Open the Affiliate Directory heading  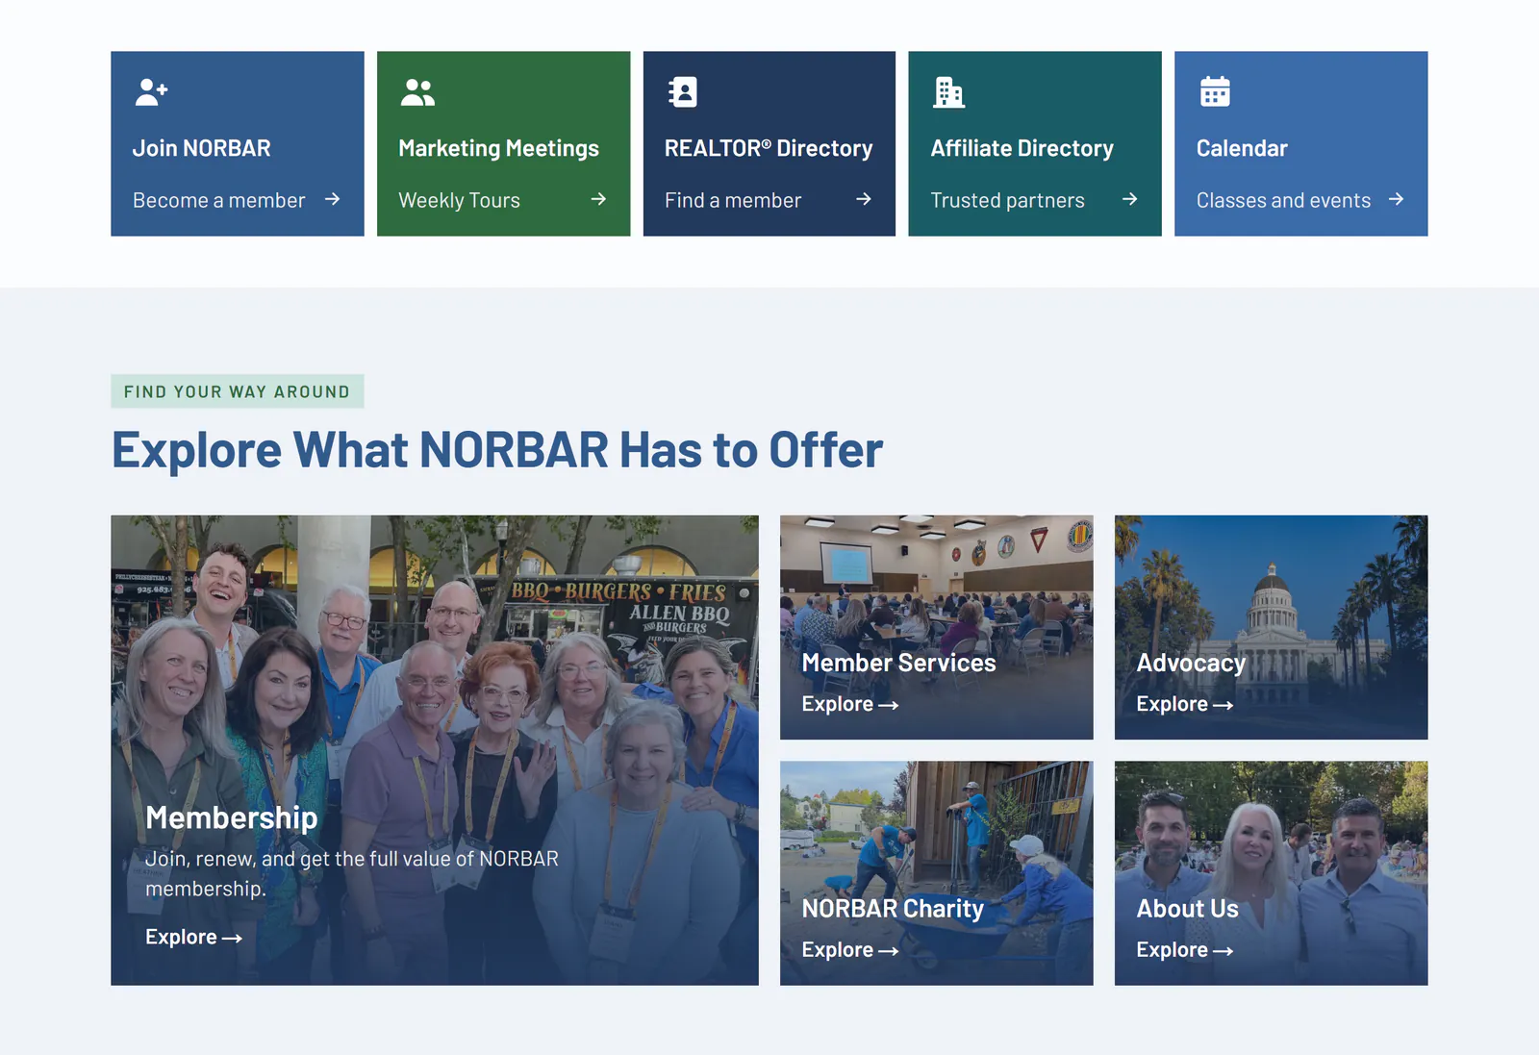click(x=1022, y=149)
